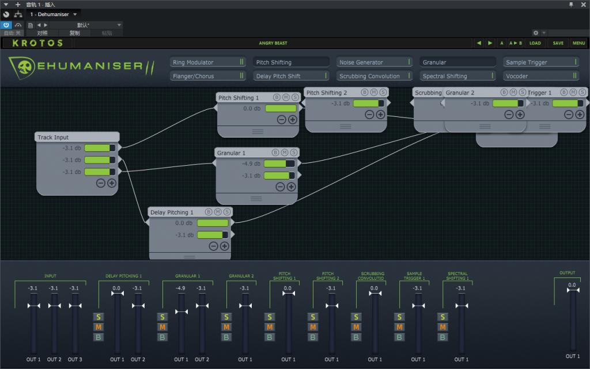
Task: Add a Vocoder module
Action: (x=540, y=76)
